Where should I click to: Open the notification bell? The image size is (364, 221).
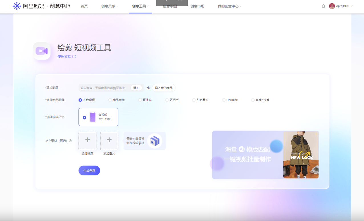tap(323, 6)
